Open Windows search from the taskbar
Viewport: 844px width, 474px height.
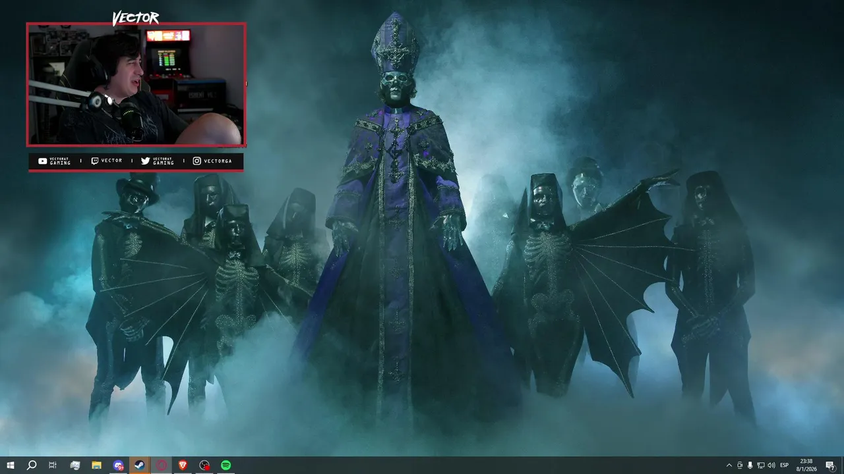coord(32,465)
